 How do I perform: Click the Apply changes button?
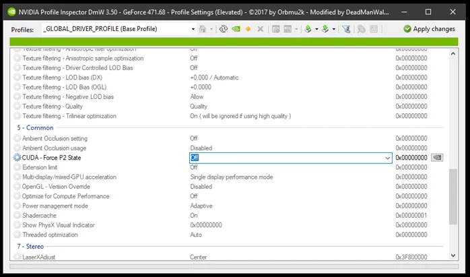[x=429, y=29]
